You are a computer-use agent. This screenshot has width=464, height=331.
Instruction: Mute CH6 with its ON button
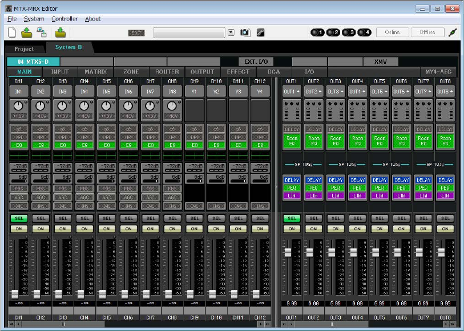pos(128,228)
